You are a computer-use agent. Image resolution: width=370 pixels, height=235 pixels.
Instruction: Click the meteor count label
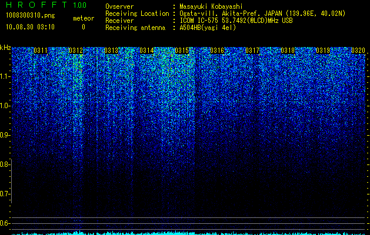click(84, 18)
